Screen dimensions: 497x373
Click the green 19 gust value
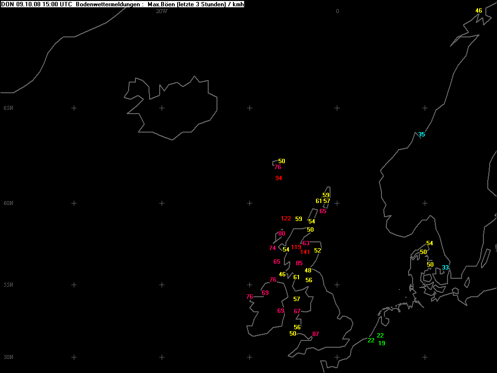tap(381, 343)
